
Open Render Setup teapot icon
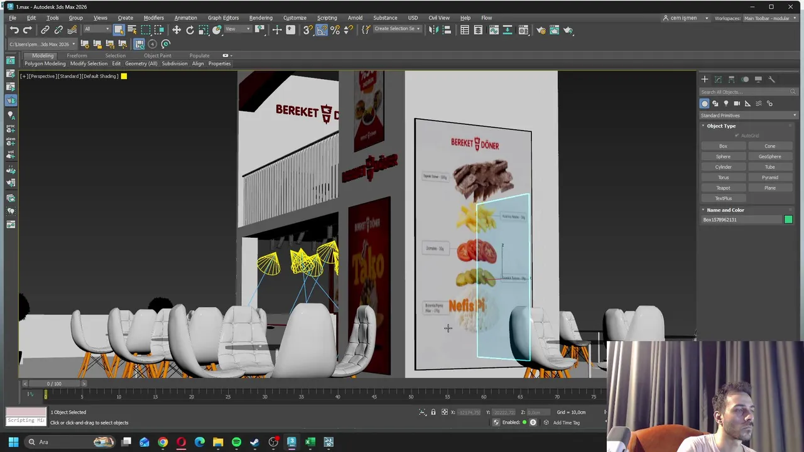click(x=541, y=30)
